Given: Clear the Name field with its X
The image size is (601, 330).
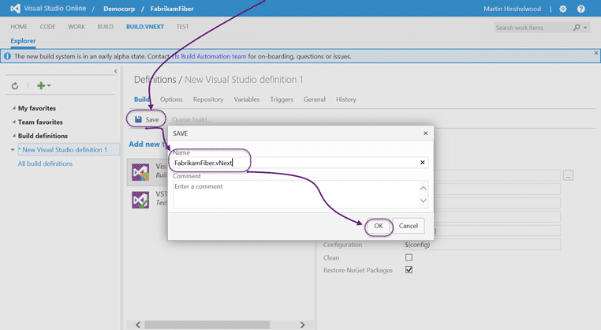Looking at the screenshot, I should point(423,163).
